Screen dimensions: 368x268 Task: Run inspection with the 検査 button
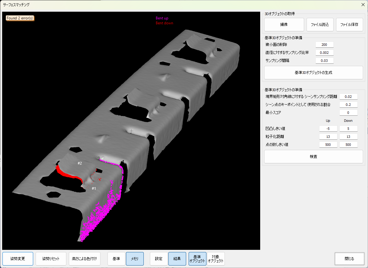[313, 157]
